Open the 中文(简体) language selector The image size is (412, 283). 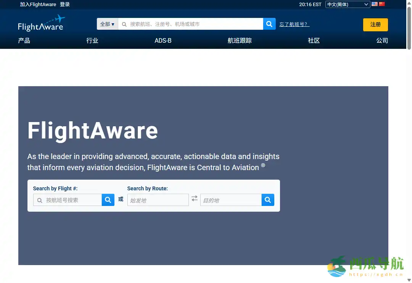pos(347,4)
